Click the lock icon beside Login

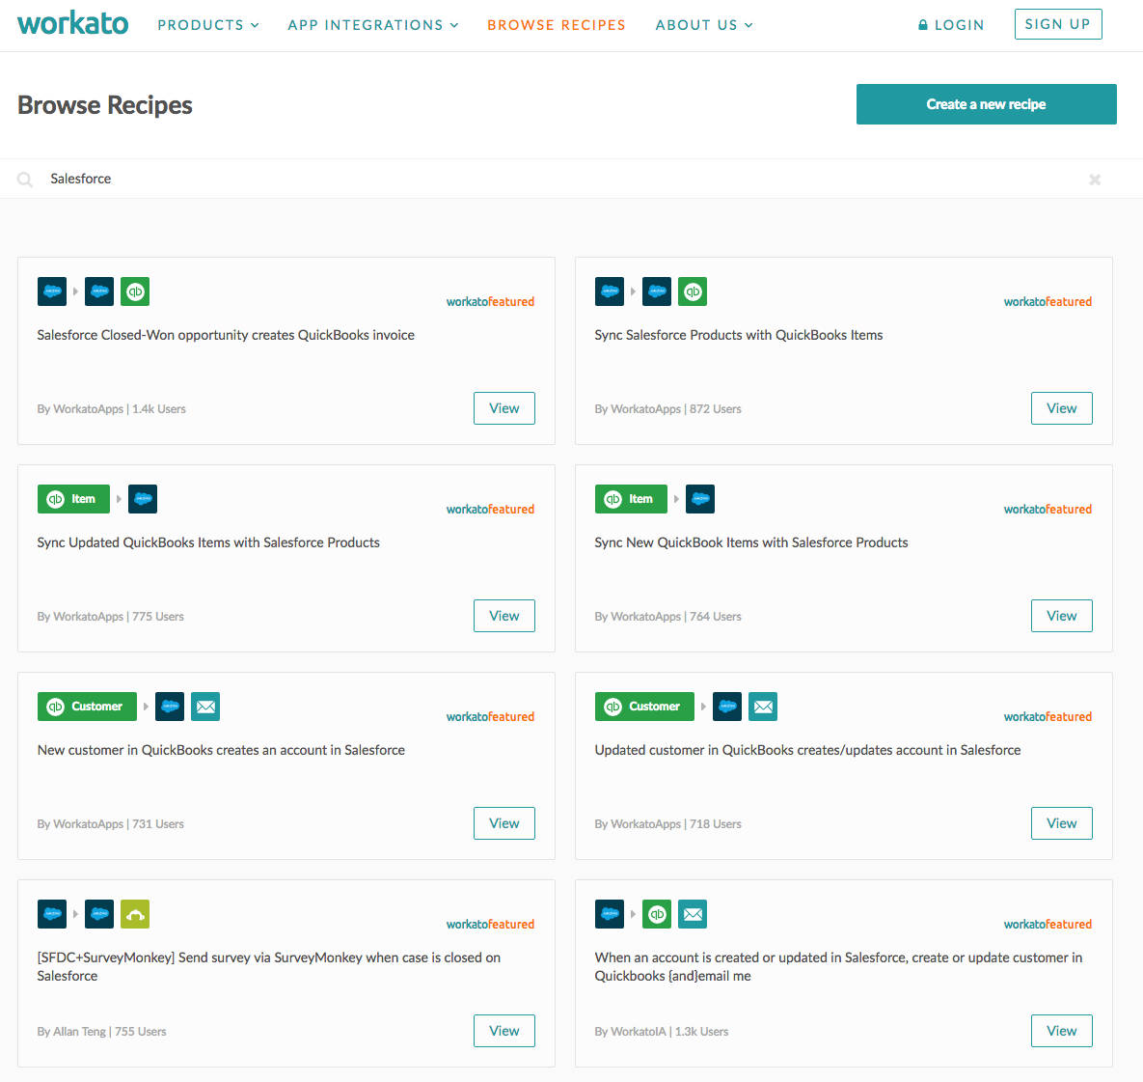(x=923, y=25)
